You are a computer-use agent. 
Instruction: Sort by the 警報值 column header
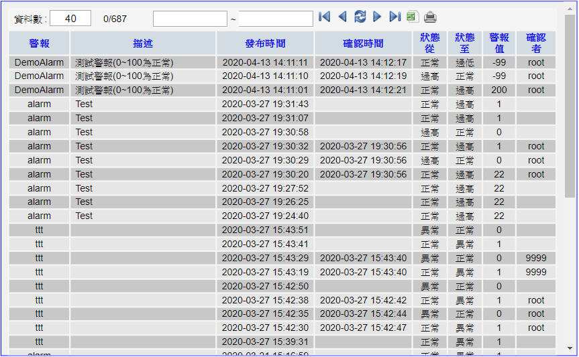(498, 44)
